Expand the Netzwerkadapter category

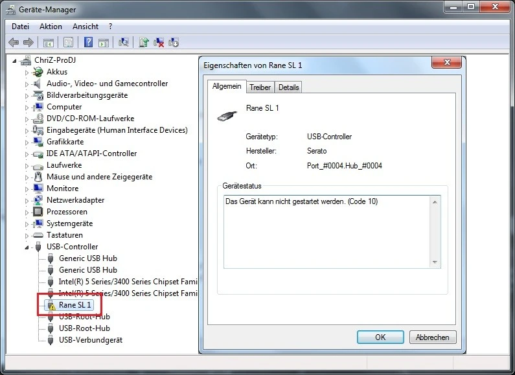[x=27, y=200]
